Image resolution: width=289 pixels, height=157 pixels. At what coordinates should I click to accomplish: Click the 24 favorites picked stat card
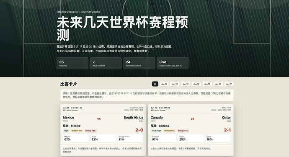point(139,63)
